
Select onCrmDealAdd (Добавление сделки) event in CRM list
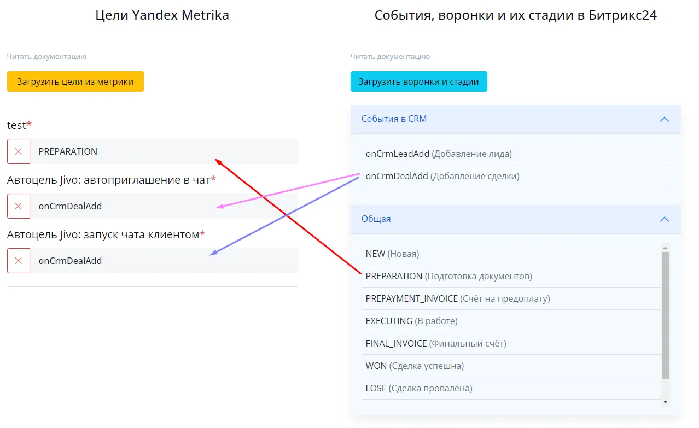click(x=516, y=176)
